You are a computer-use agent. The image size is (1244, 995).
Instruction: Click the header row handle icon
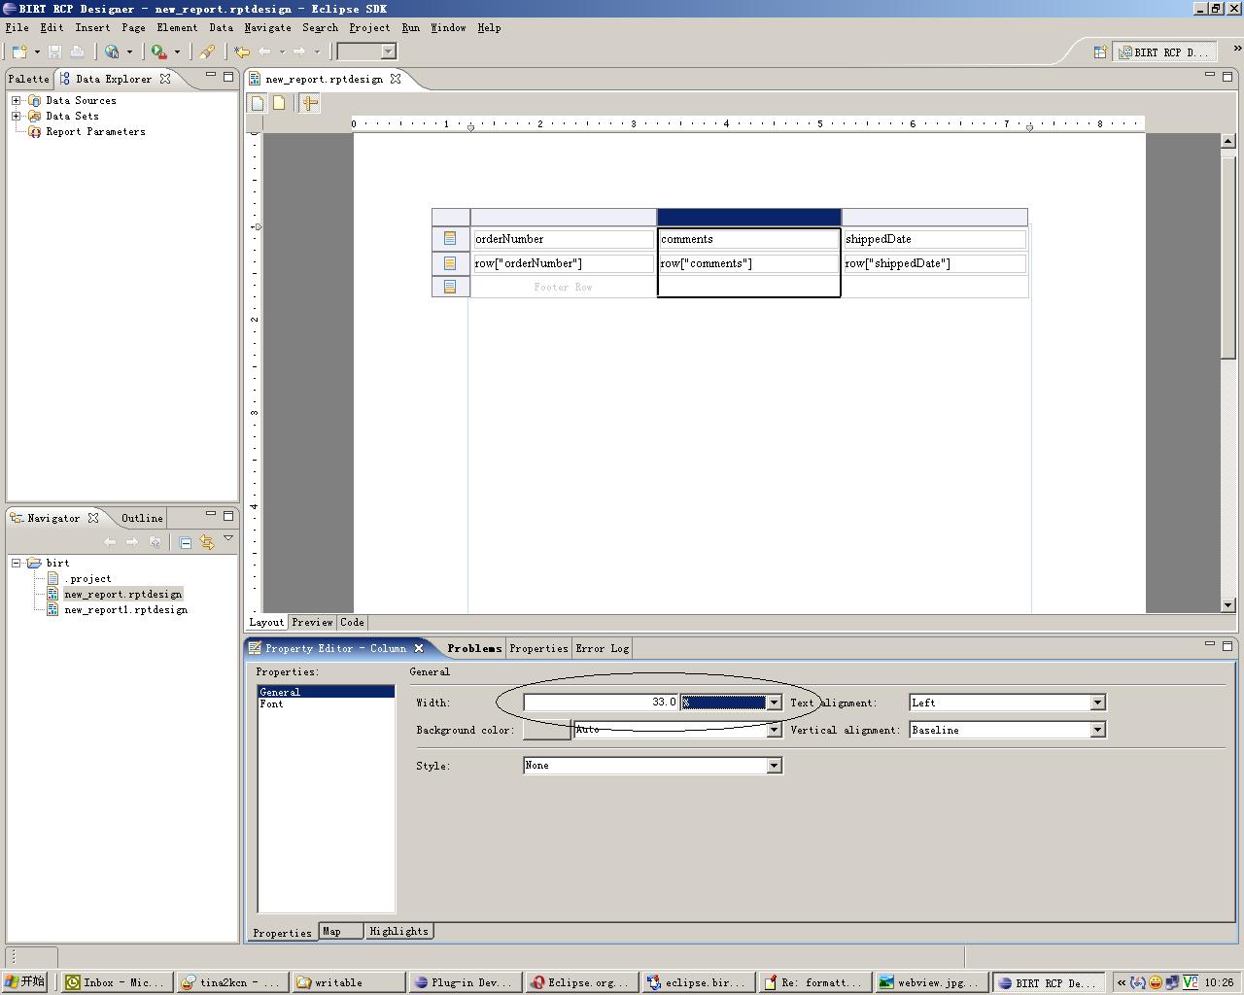pos(450,239)
